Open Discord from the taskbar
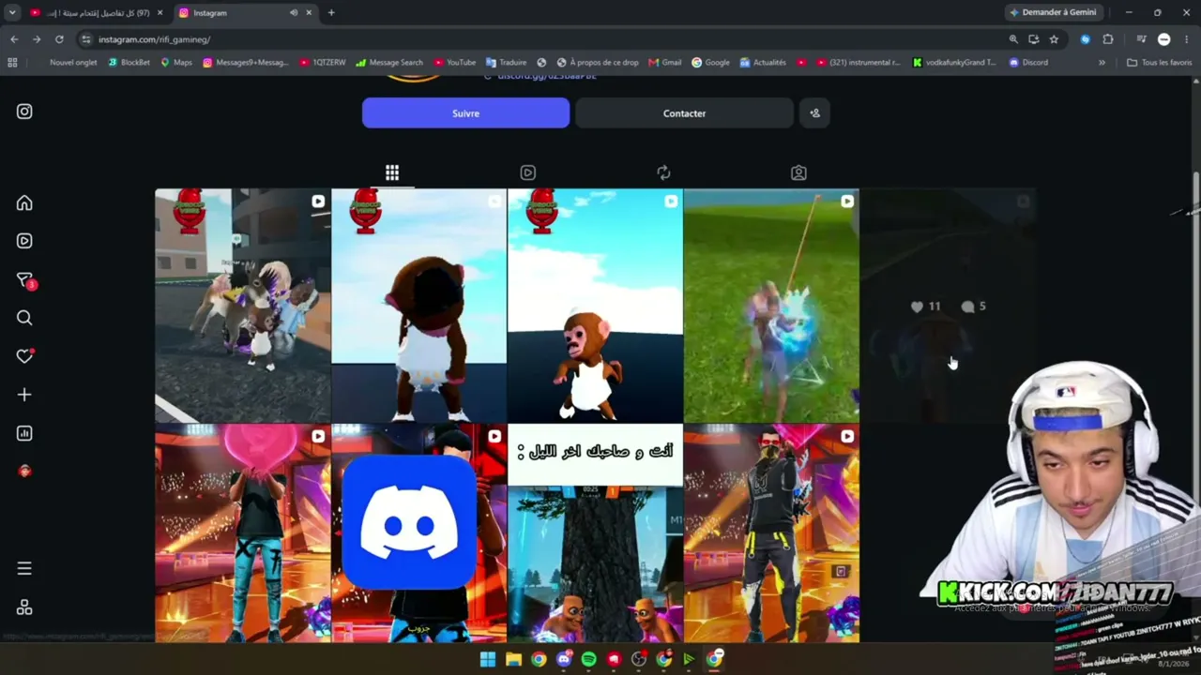 click(x=563, y=659)
